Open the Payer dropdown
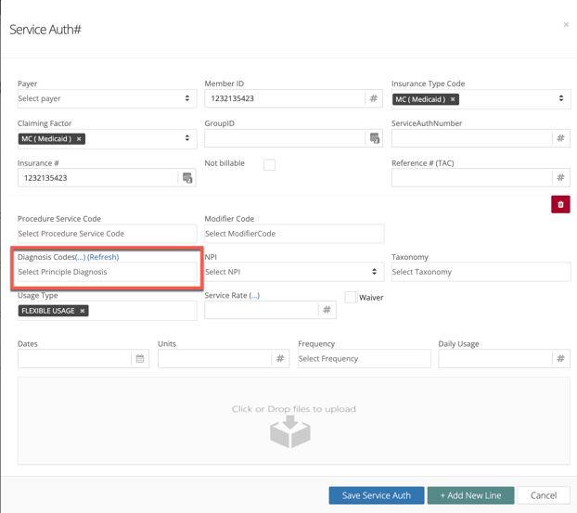The height and width of the screenshot is (513, 577). coord(107,98)
